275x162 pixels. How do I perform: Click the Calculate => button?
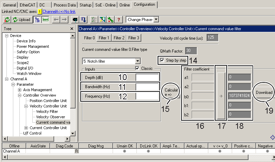pyautogui.click(x=171, y=92)
